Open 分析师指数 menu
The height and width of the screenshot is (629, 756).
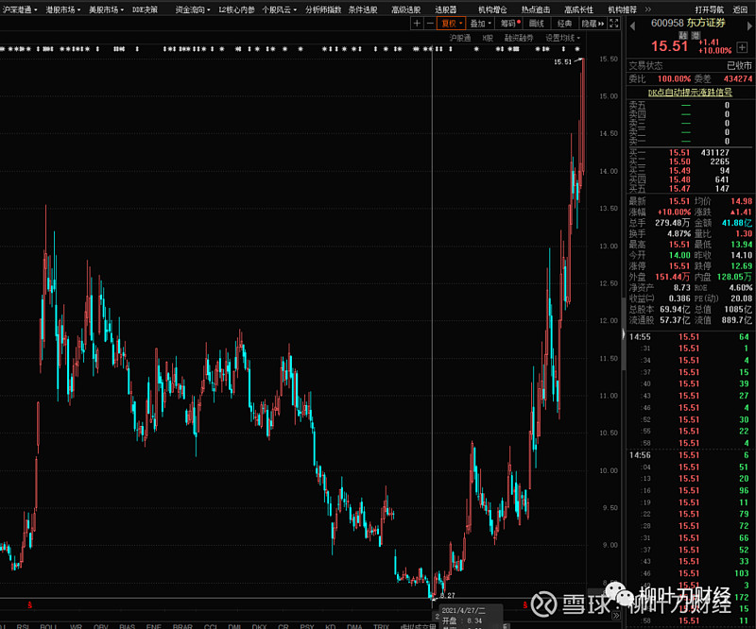[x=323, y=9]
